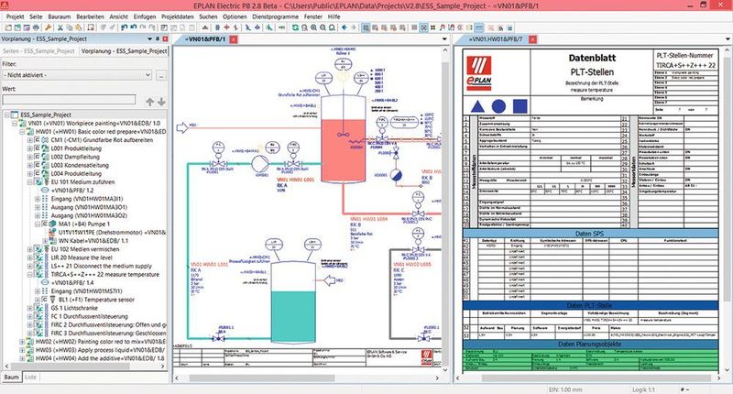Expand the HW02 Painting color red node

(x=22, y=342)
